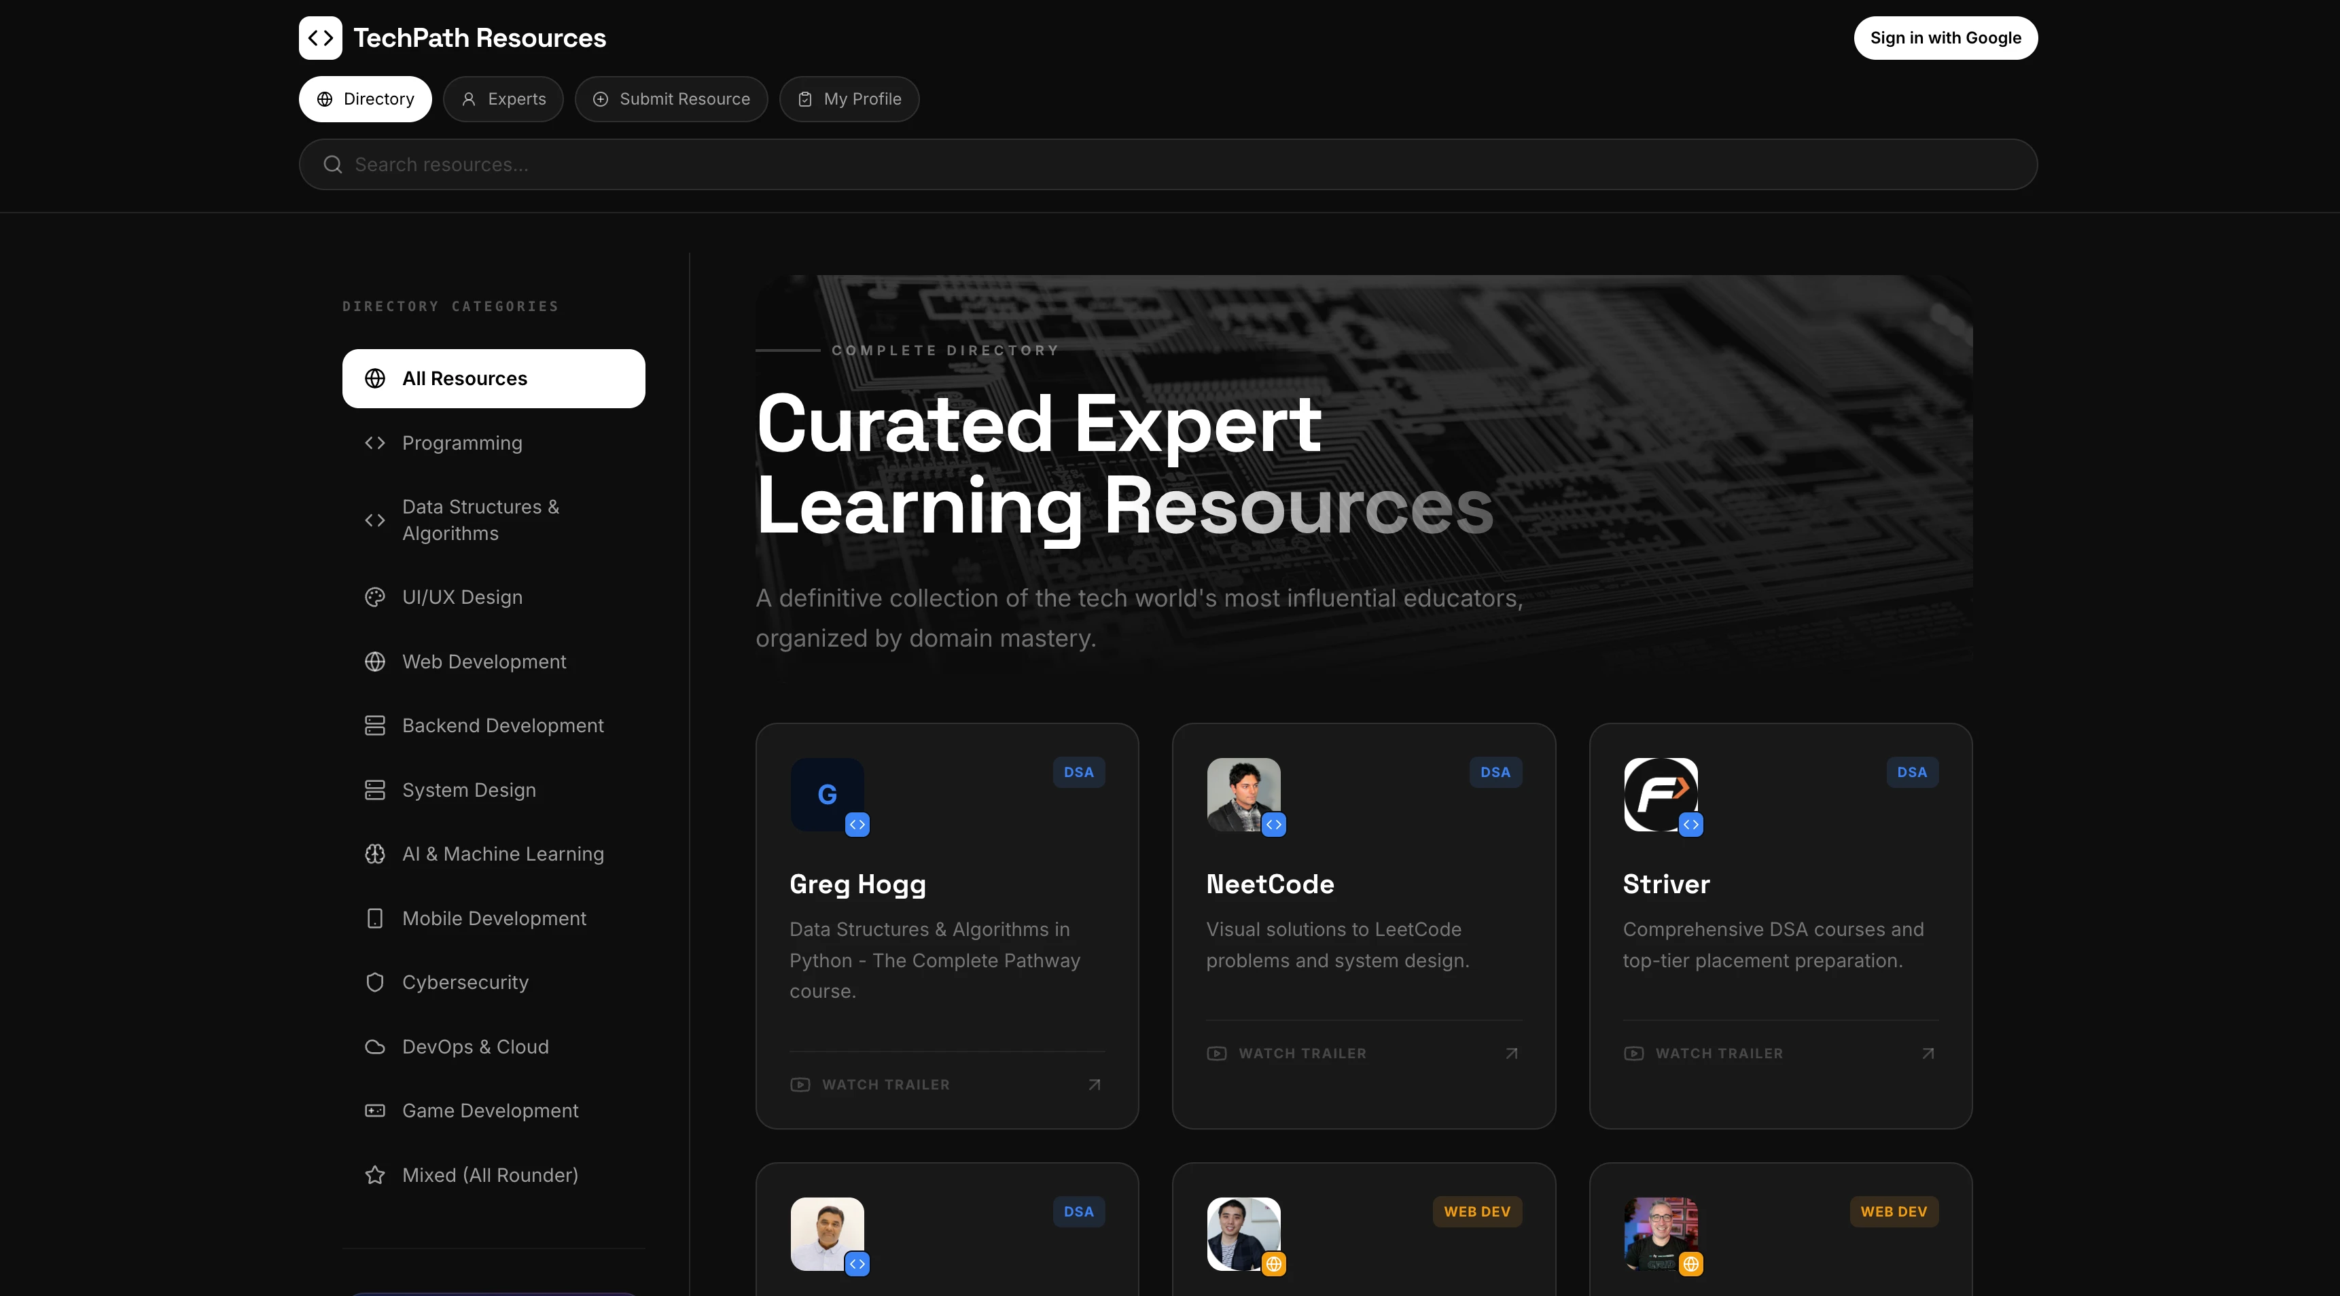2340x1296 pixels.
Task: Open the Experts tab
Action: (503, 99)
